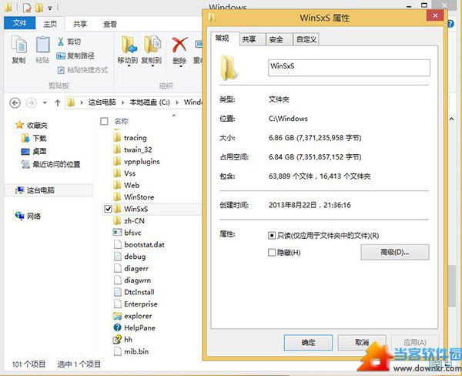Click the Explorer vertical scrollbar thumb
This screenshot has width=462, height=376.
pyautogui.click(x=451, y=286)
